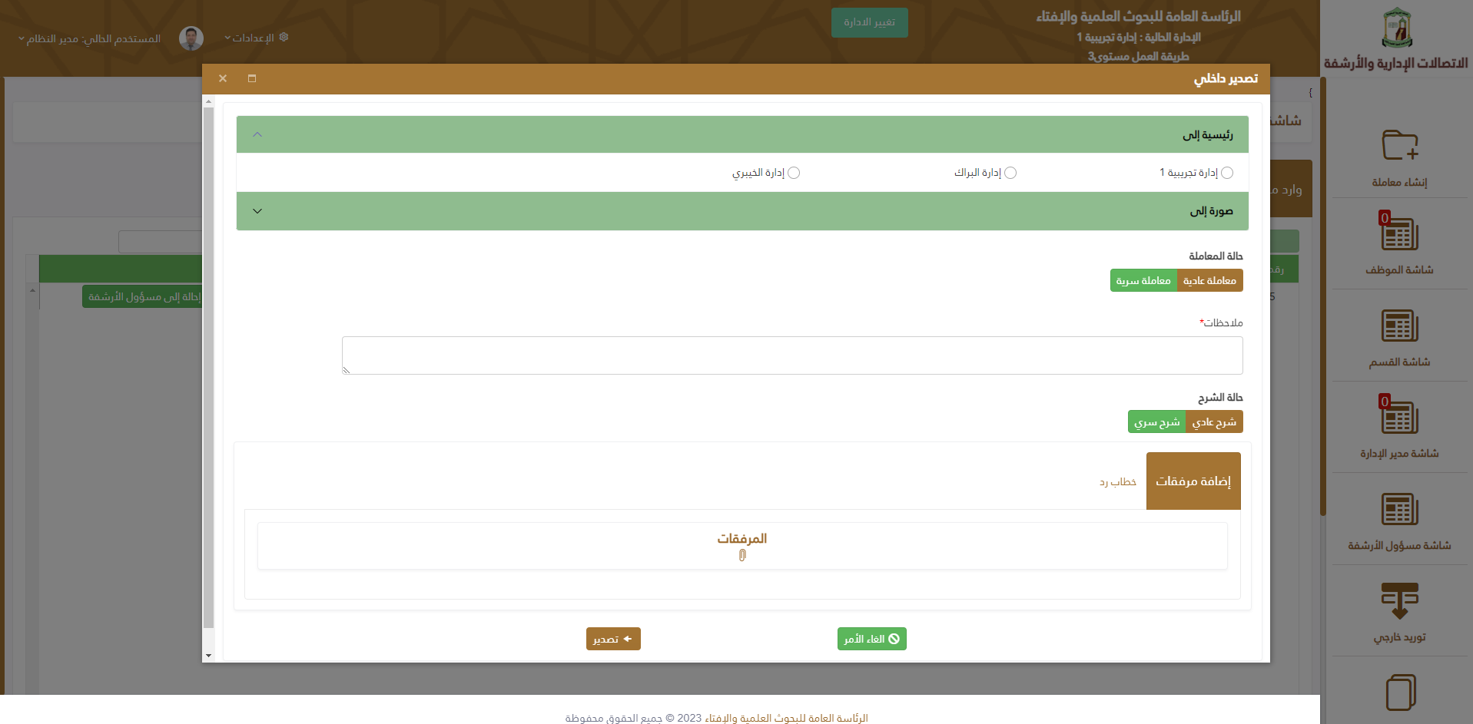The image size is (1473, 724).
Task: Click the user profile avatar picture
Action: tap(191, 38)
